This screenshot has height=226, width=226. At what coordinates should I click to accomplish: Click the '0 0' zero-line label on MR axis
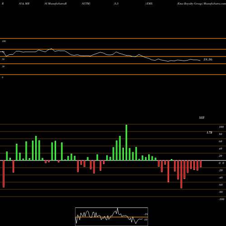click(x=221, y=163)
